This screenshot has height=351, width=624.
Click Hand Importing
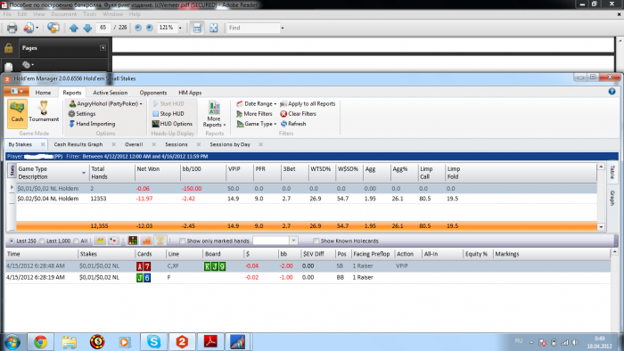pyautogui.click(x=92, y=124)
